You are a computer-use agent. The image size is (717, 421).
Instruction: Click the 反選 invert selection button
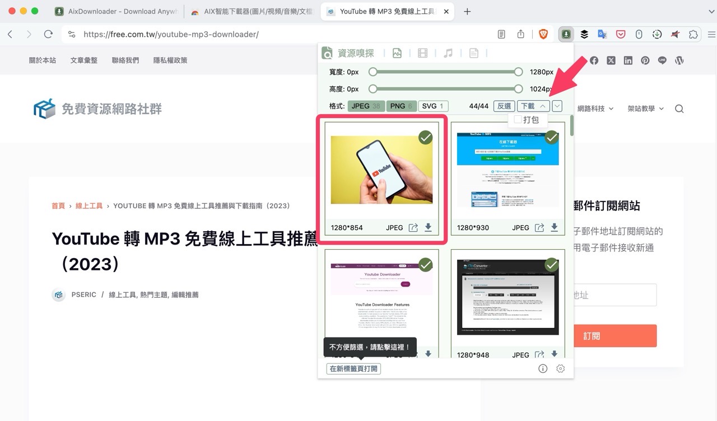click(504, 106)
